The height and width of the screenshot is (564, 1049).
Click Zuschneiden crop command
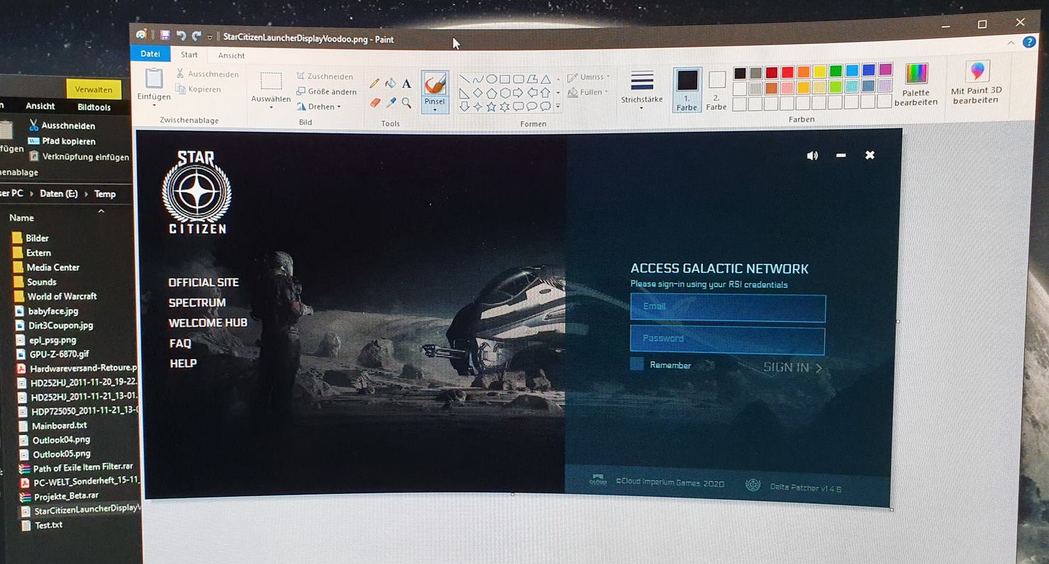(324, 77)
